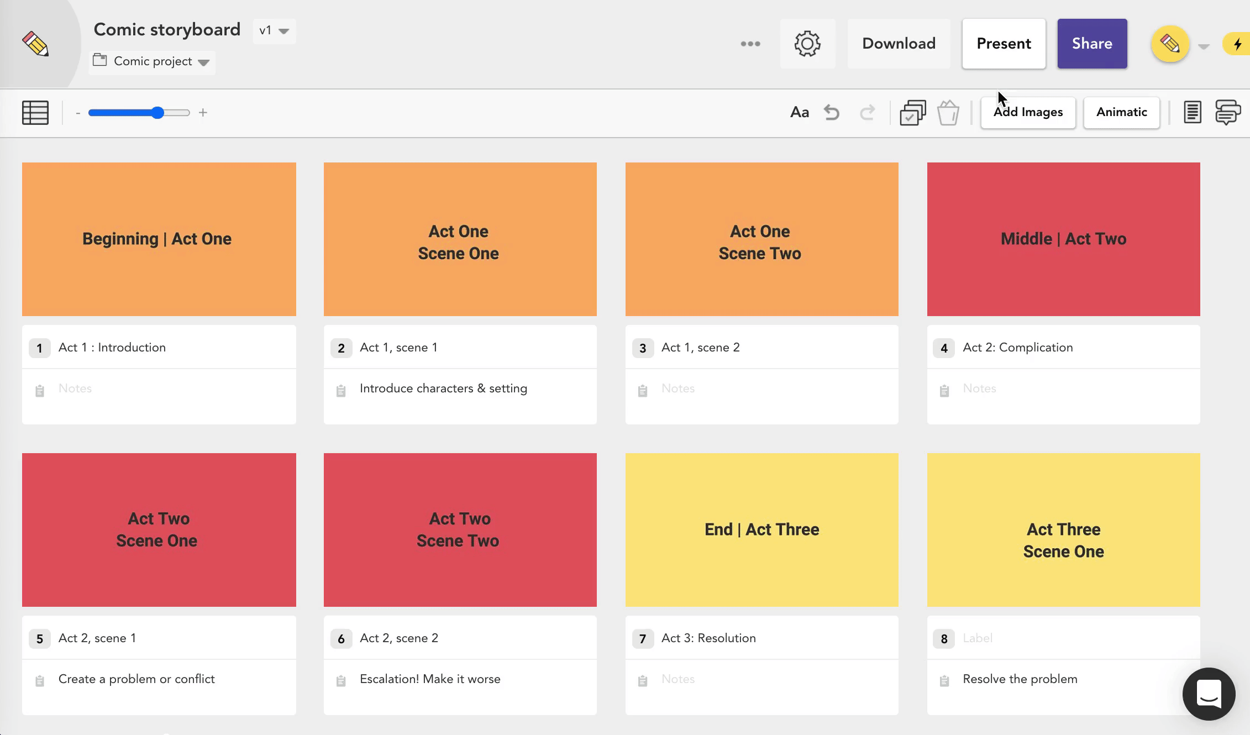
Task: Click the Download button
Action: [x=899, y=44]
